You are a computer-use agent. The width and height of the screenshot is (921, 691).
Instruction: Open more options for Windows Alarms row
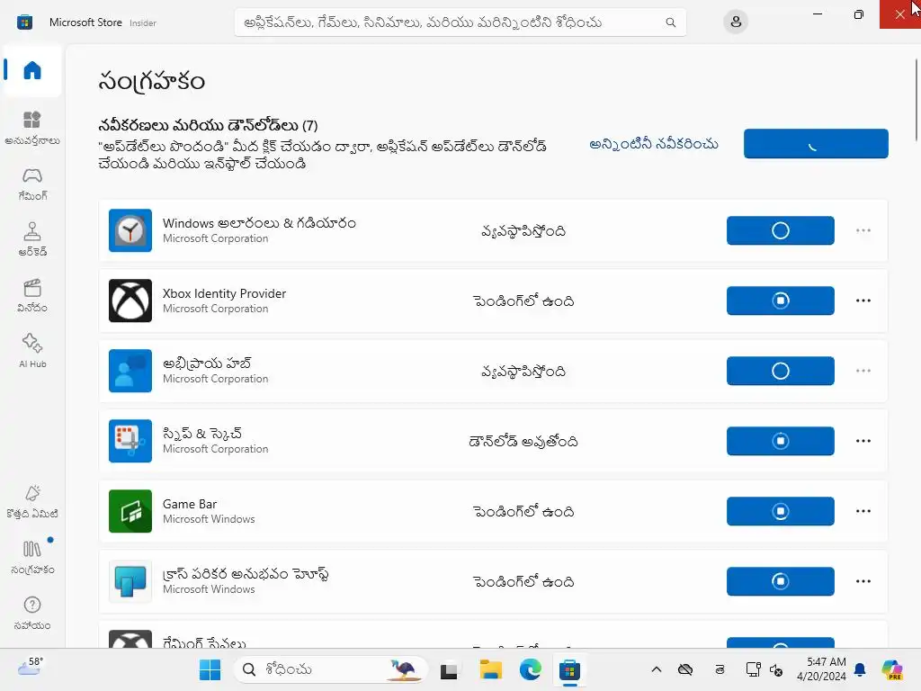863,230
